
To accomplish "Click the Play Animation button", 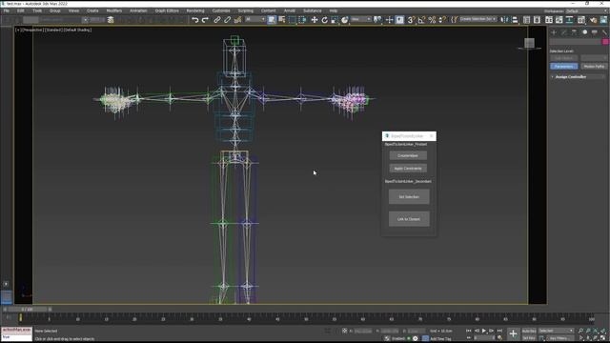I will (x=484, y=331).
